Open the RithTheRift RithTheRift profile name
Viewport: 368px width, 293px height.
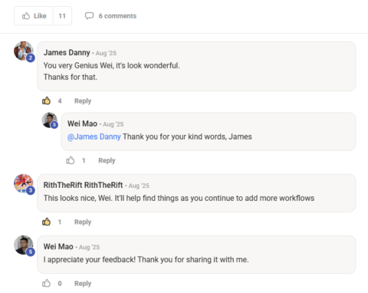click(x=83, y=185)
